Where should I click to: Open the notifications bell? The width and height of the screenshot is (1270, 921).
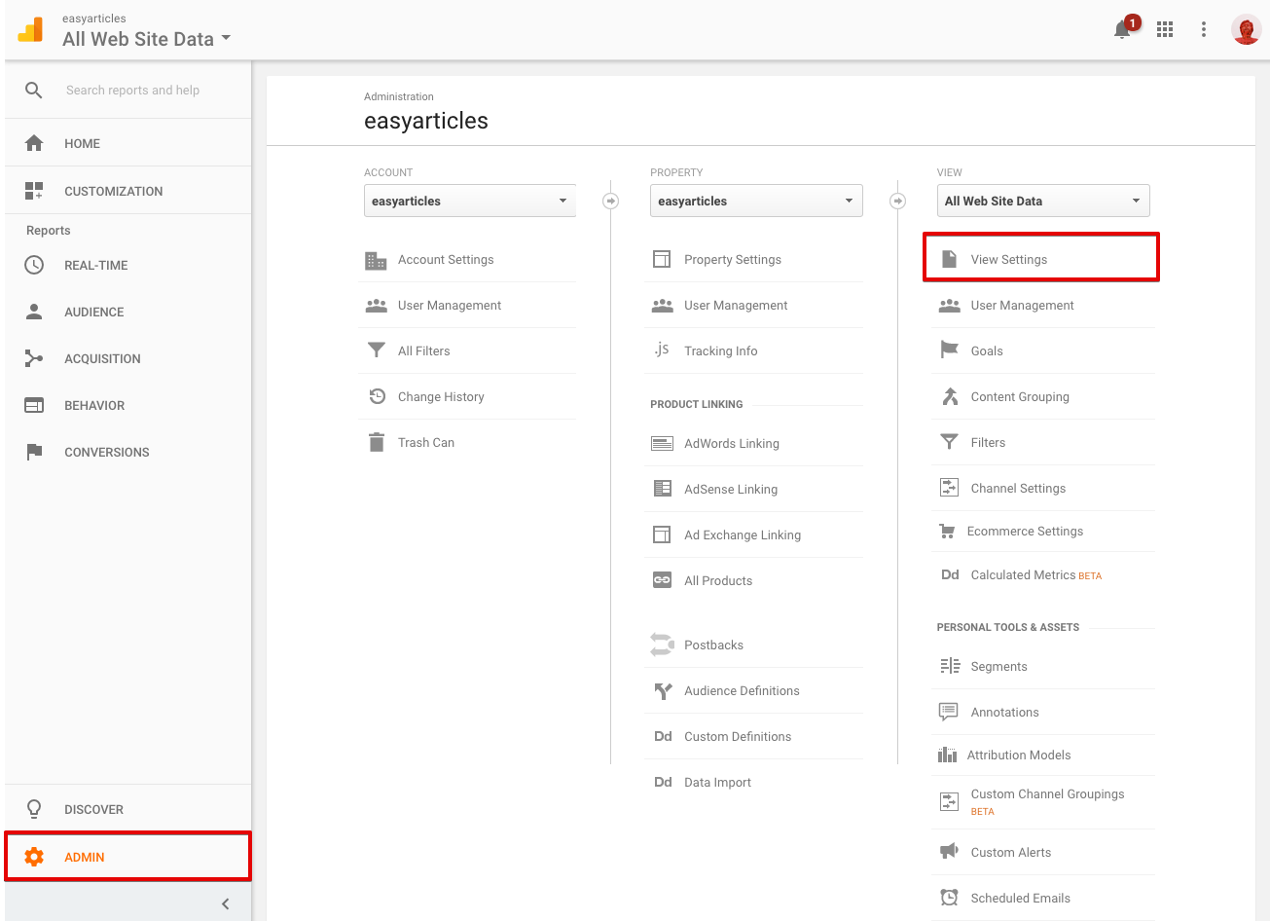pyautogui.click(x=1122, y=29)
